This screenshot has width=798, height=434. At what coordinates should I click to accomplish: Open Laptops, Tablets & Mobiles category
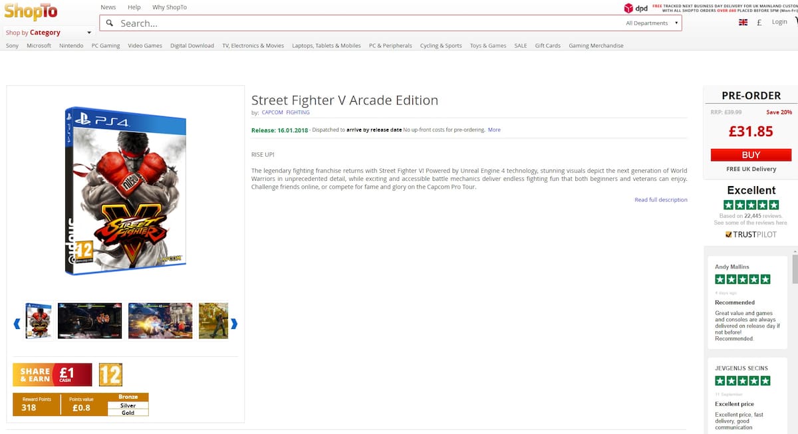[327, 46]
